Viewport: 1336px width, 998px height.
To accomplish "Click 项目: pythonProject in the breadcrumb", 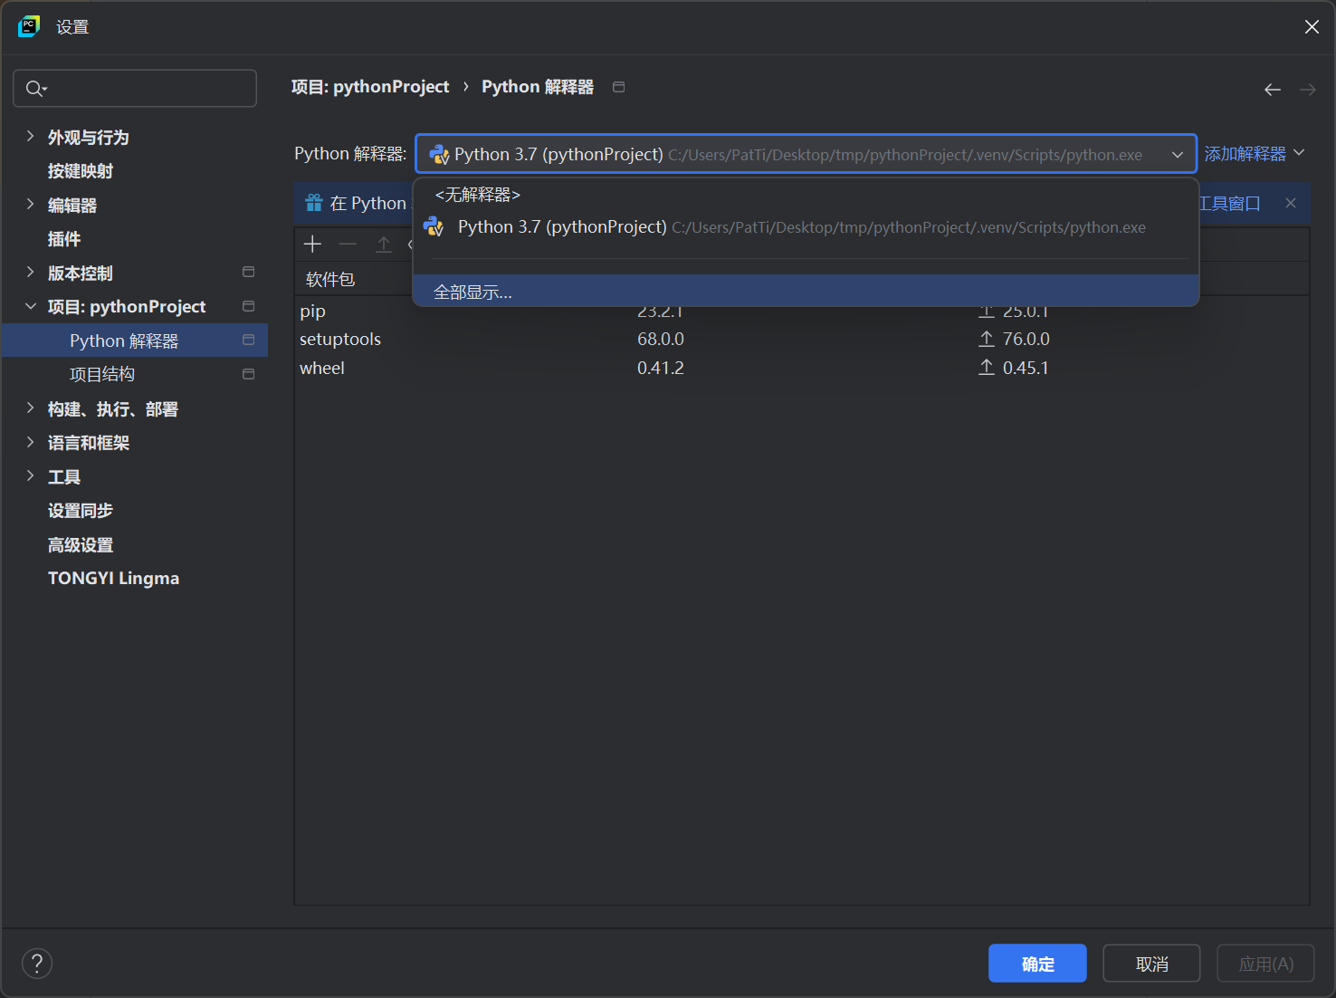I will [x=370, y=87].
